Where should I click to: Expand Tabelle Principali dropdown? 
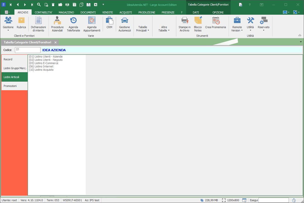(143, 29)
